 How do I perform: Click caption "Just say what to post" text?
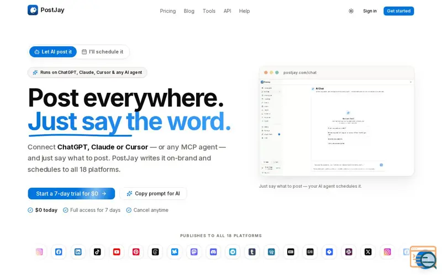coord(281,186)
